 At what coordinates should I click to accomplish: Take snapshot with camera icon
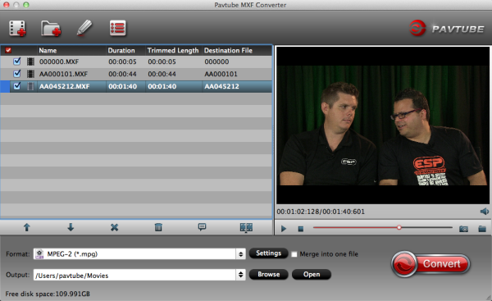click(x=463, y=229)
